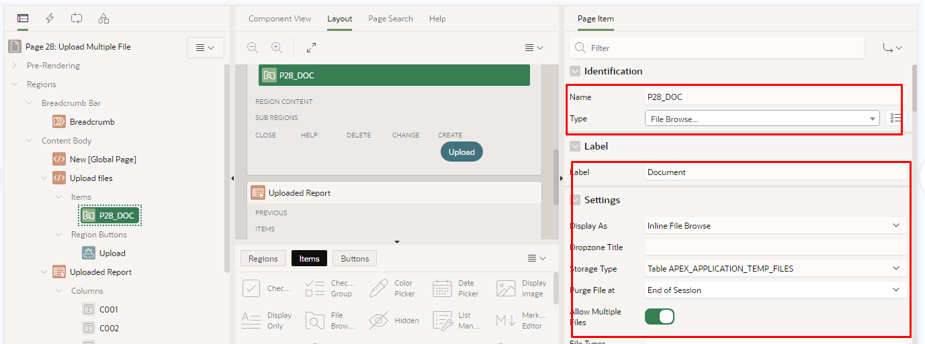
Task: Click the Upload files region icon
Action: (x=59, y=178)
